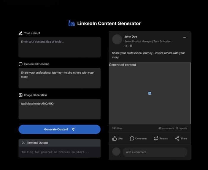Click the avatar beside Add a comment
The image size is (208, 170).
point(116,152)
